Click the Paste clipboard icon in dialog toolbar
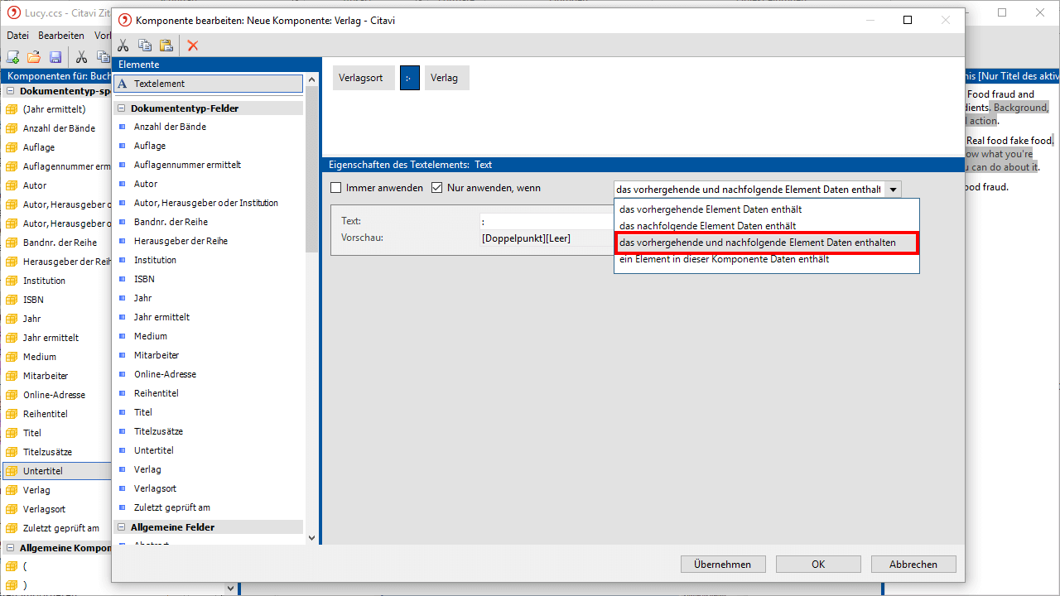This screenshot has width=1060, height=596. pos(166,46)
